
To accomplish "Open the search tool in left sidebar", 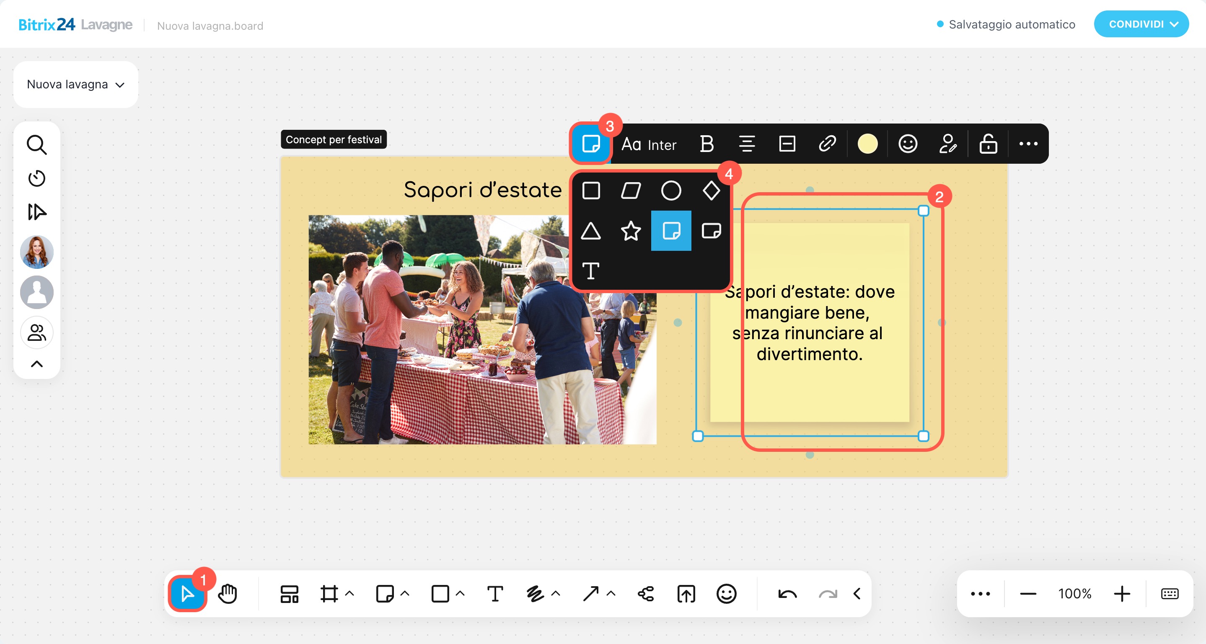I will [x=36, y=145].
